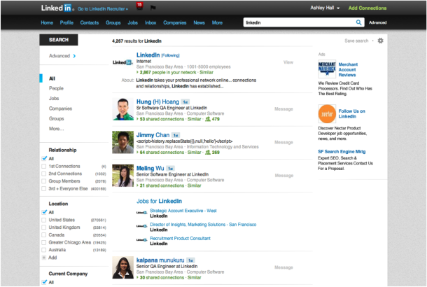The height and width of the screenshot is (287, 427).
Task: Open the Groups menu
Action: (x=113, y=22)
